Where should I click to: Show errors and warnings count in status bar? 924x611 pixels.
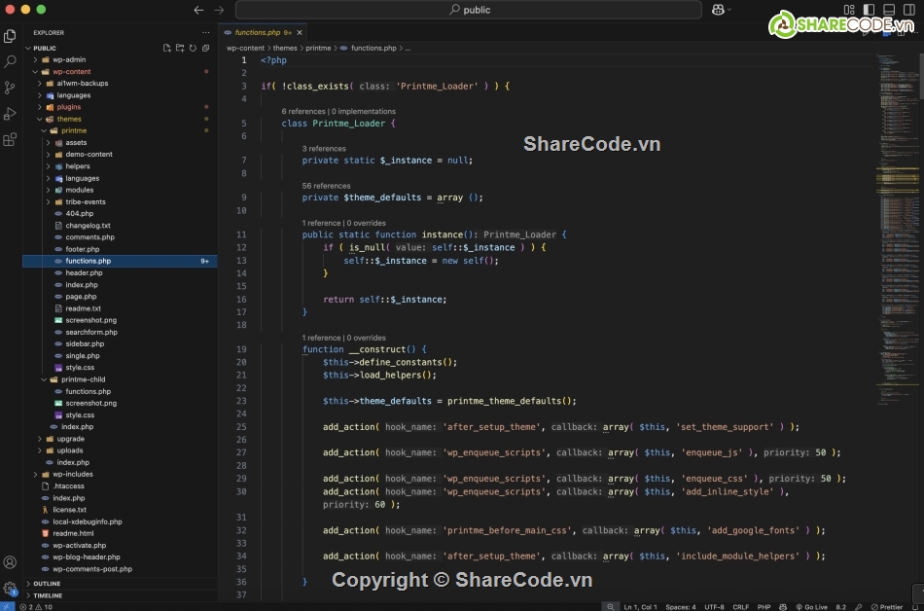[x=36, y=607]
